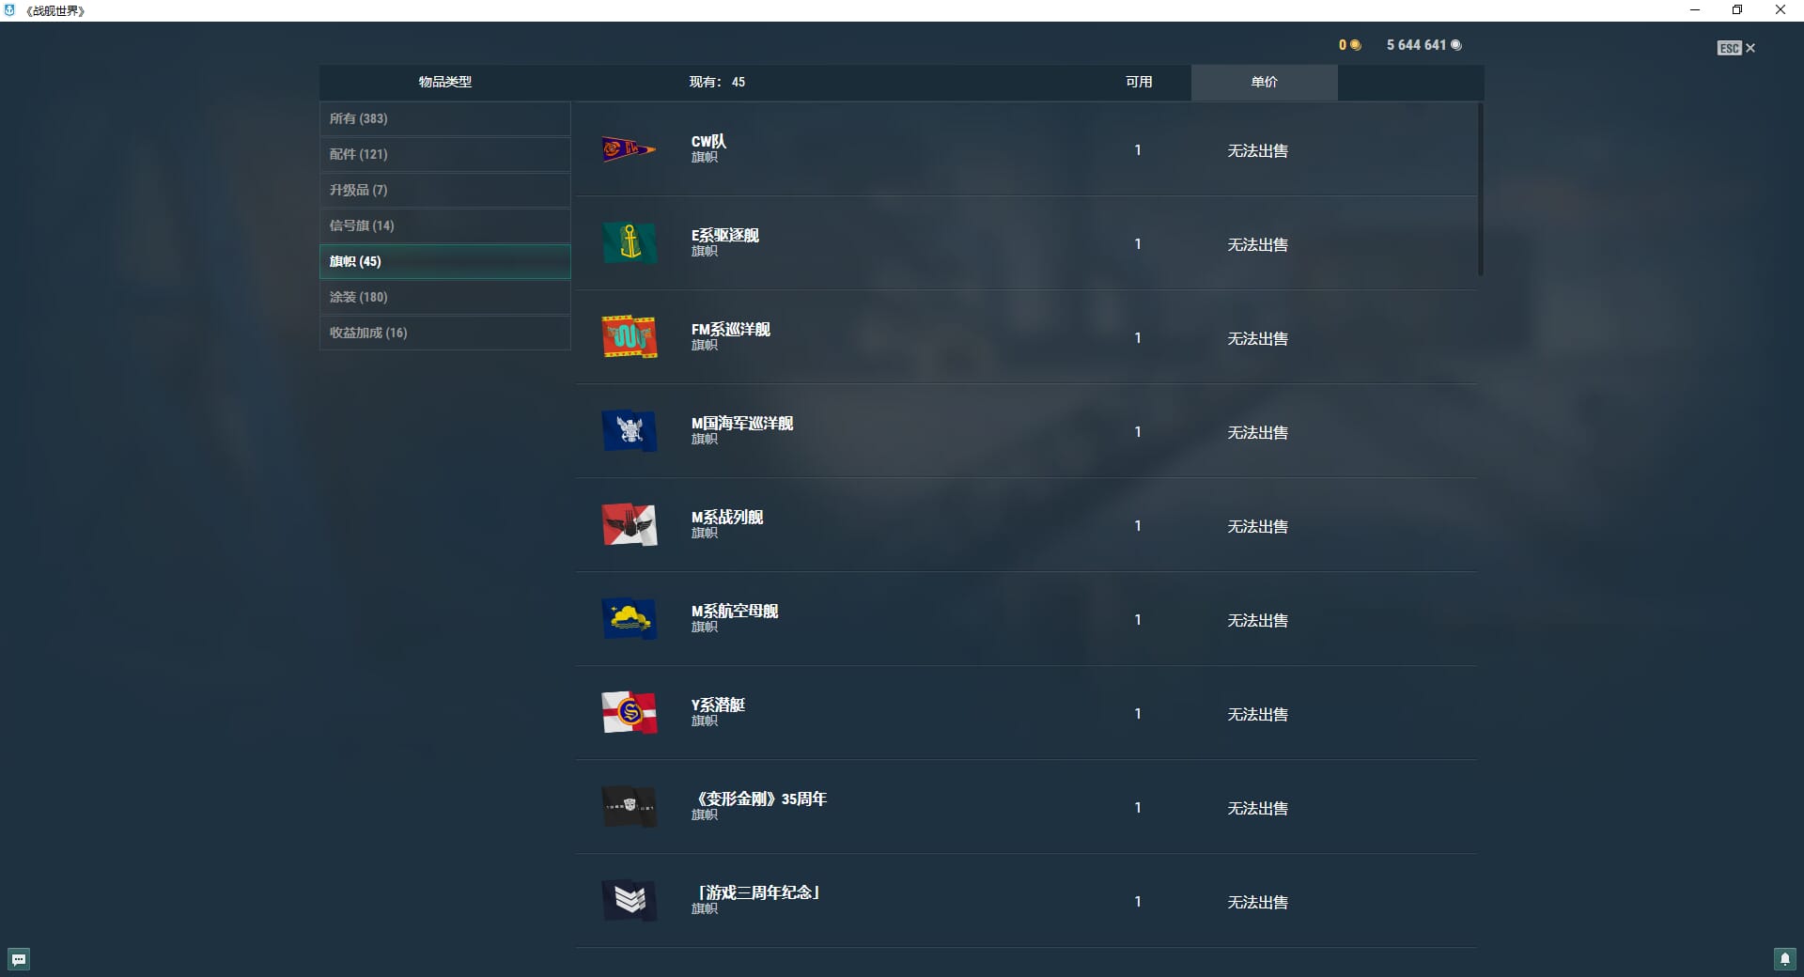The height and width of the screenshot is (977, 1804).
Task: Click the 游戏三周年纪念 chevron flag icon
Action: 629,901
